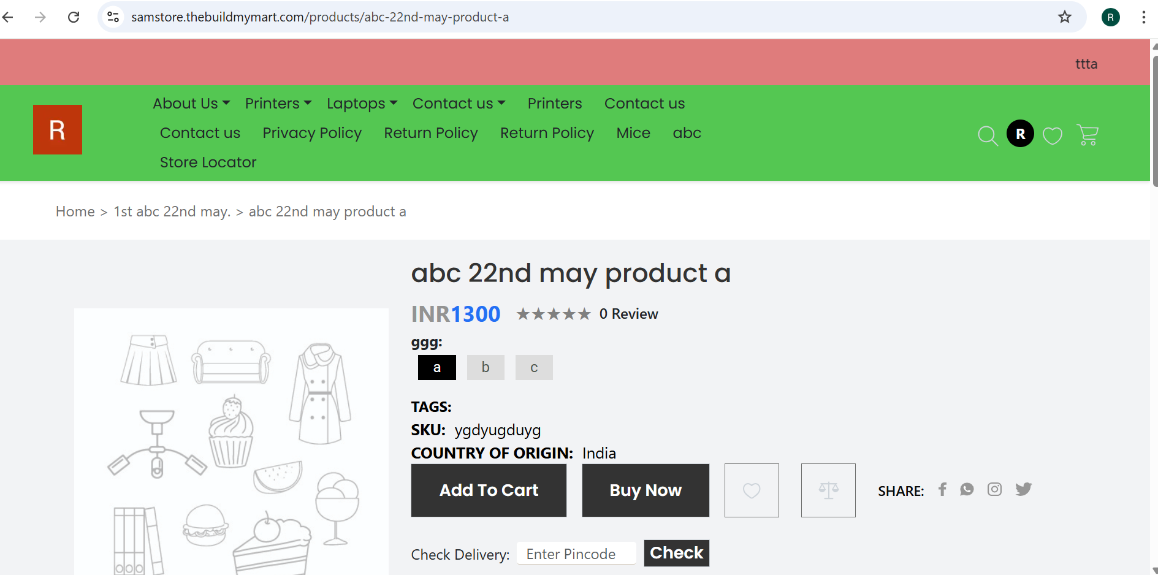
Task: Click the red R store logo
Action: point(58,129)
